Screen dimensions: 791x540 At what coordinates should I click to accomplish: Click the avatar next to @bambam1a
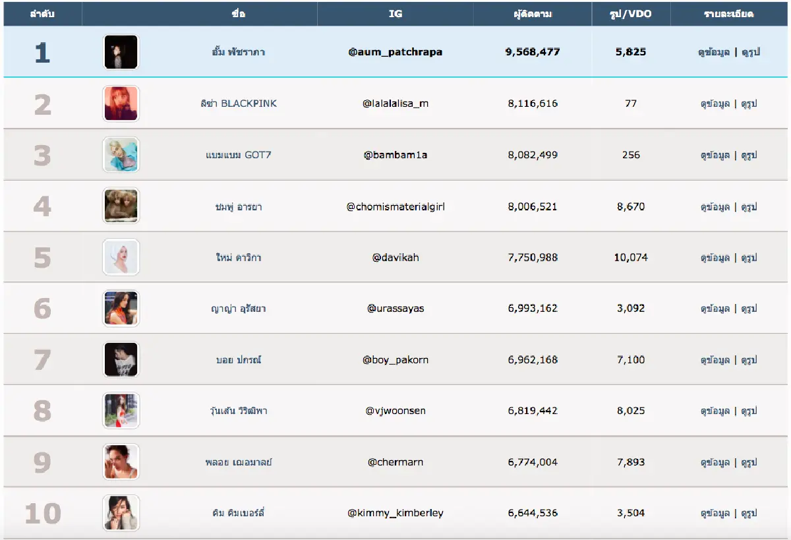(x=121, y=155)
